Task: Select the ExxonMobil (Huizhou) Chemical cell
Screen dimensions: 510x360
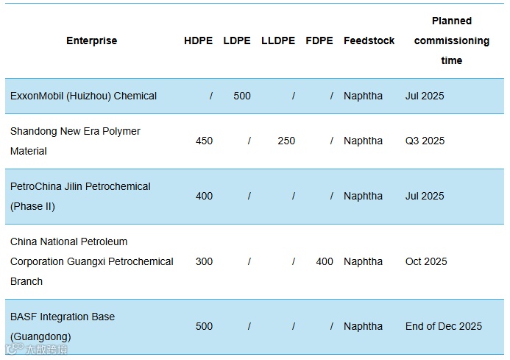Action: 83,96
